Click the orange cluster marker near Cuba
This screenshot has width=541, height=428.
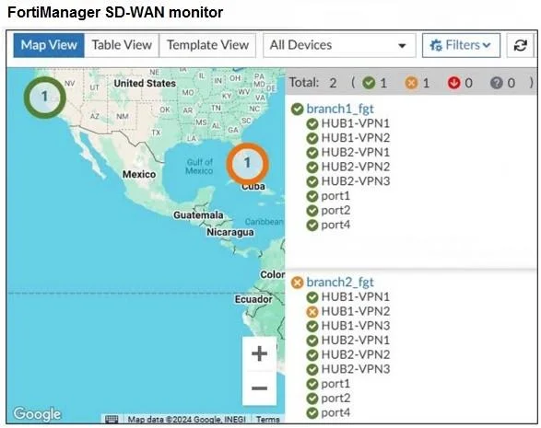tap(247, 163)
